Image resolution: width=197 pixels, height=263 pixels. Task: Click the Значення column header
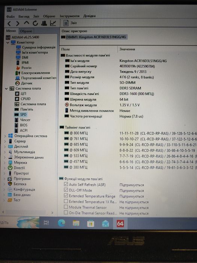coord(127,49)
